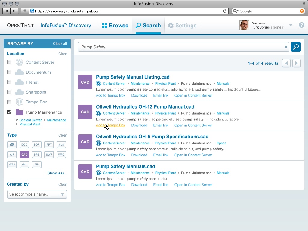Toggle the SWF file type filter

(x=49, y=155)
